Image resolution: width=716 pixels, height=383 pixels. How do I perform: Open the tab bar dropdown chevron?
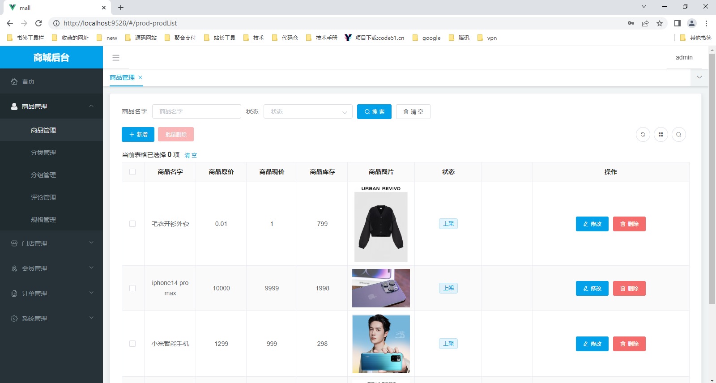(x=699, y=77)
